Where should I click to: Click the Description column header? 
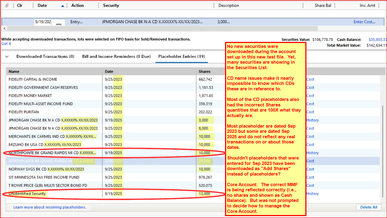229,5
